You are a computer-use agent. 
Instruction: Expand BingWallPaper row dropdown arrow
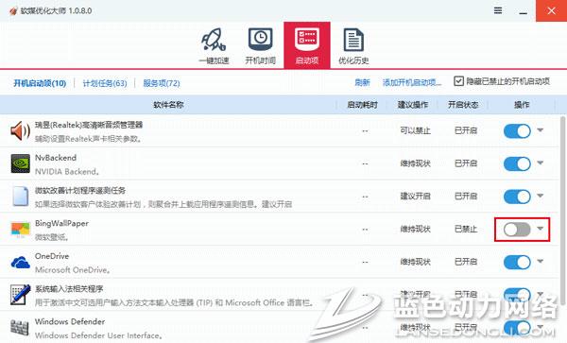coord(541,229)
